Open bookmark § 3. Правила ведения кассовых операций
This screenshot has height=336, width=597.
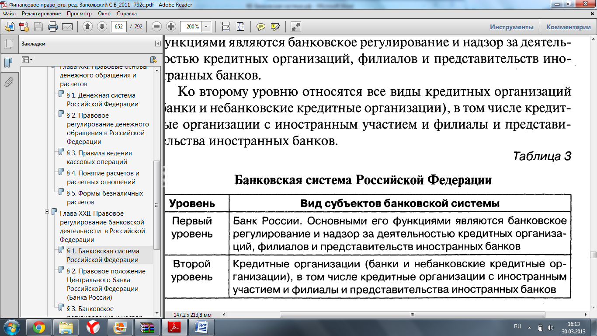(x=99, y=157)
